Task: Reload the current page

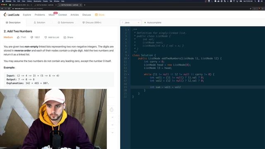Action: (9, 9)
